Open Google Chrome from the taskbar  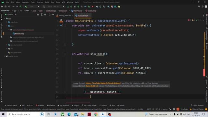(96, 114)
